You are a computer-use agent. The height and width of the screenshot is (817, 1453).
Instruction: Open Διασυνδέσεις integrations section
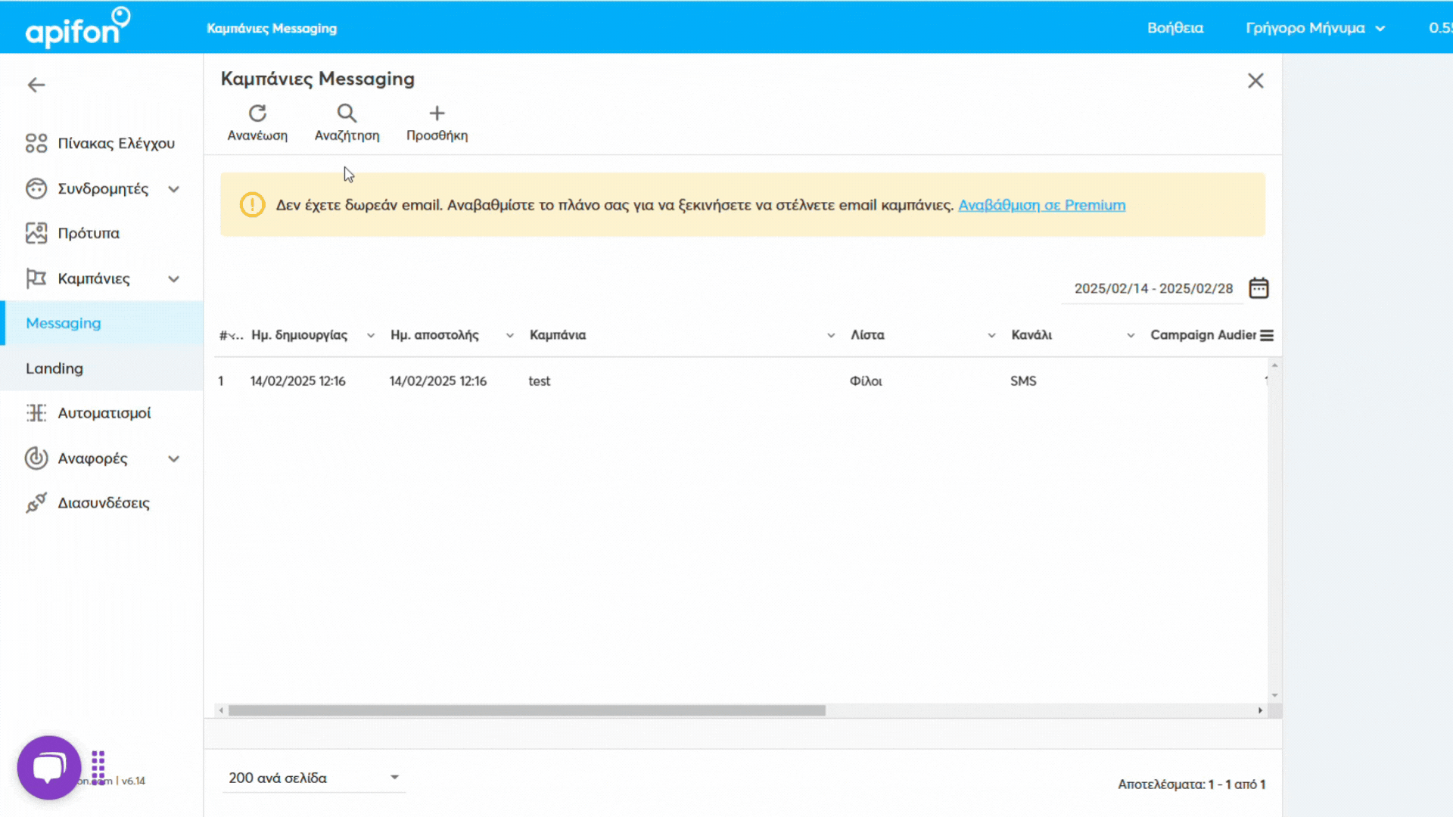click(x=104, y=503)
